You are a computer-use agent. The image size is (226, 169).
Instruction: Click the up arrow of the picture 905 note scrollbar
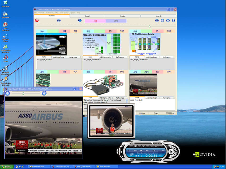[127, 100]
